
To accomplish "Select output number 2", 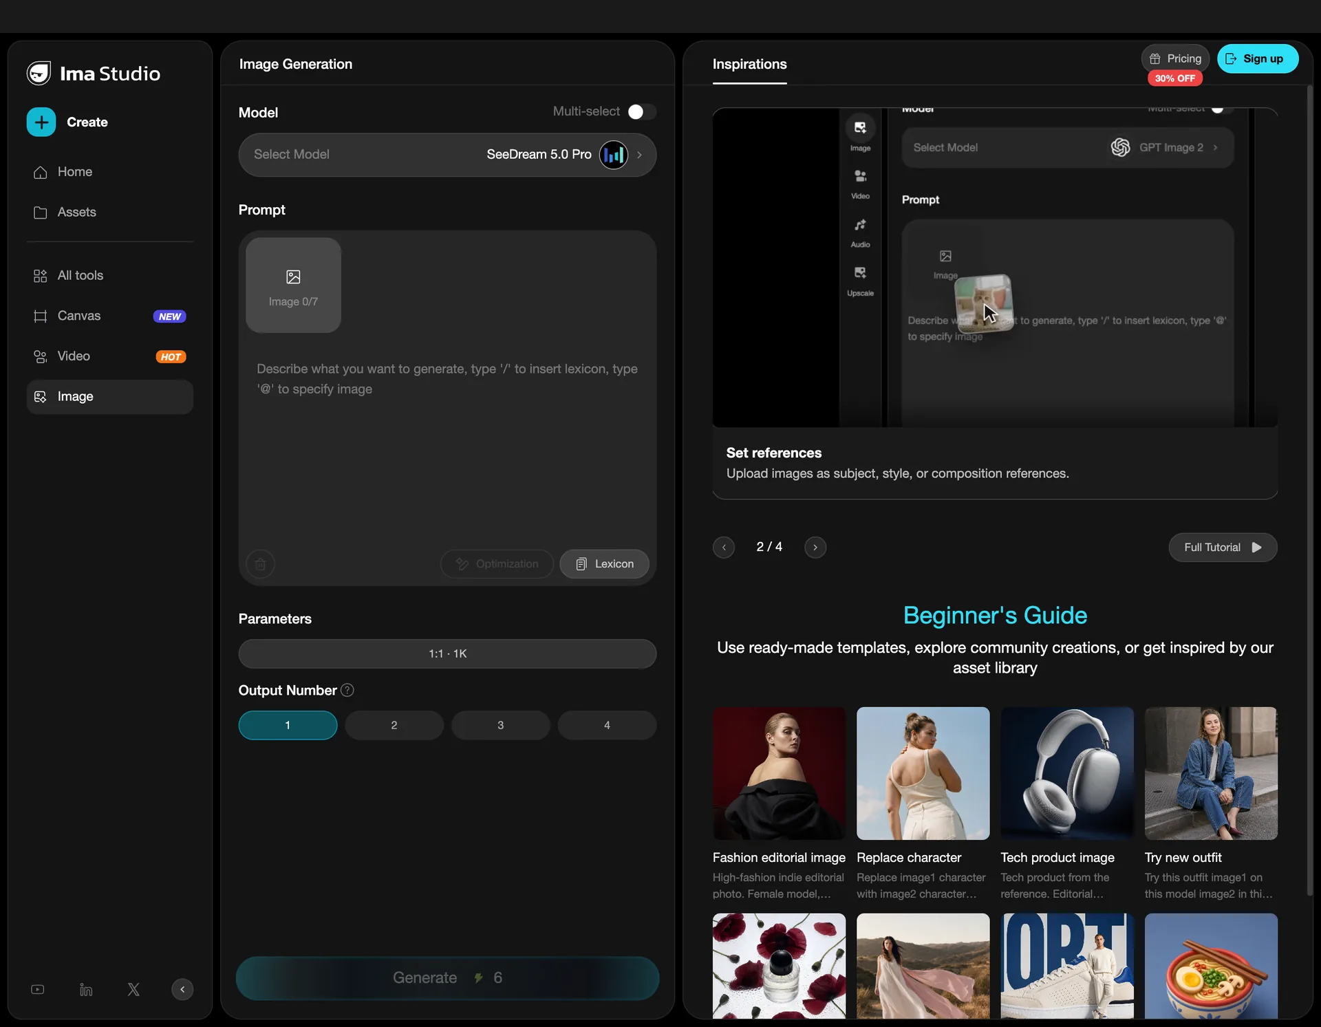I will point(394,725).
